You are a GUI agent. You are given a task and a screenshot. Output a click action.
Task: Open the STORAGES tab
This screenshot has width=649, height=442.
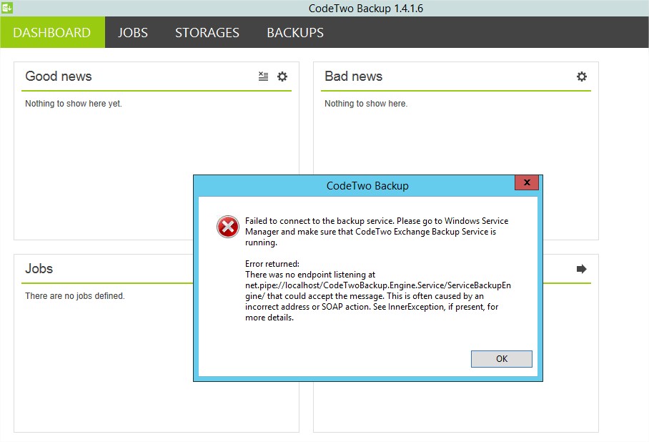click(x=207, y=32)
